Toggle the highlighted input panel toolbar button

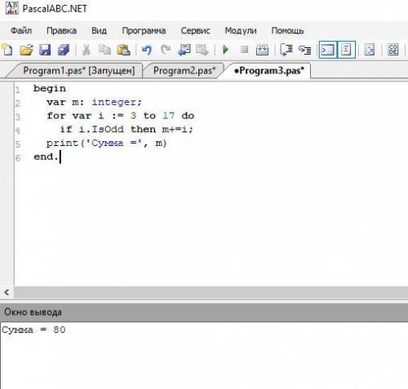[x=346, y=50]
